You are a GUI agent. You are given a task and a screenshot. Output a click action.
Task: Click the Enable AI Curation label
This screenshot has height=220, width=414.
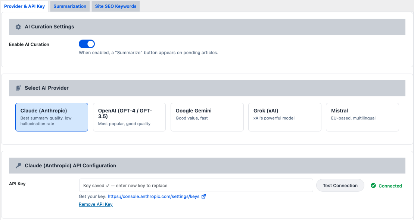(x=29, y=44)
